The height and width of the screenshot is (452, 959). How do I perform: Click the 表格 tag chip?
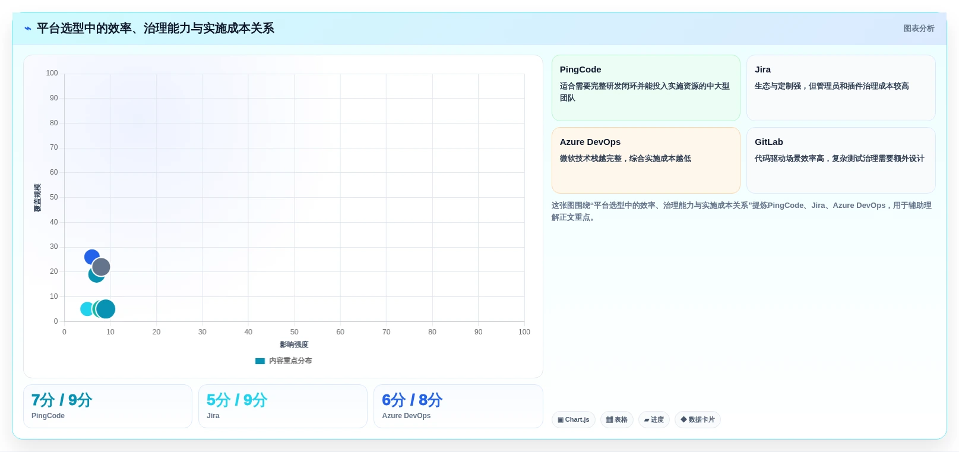tap(617, 419)
